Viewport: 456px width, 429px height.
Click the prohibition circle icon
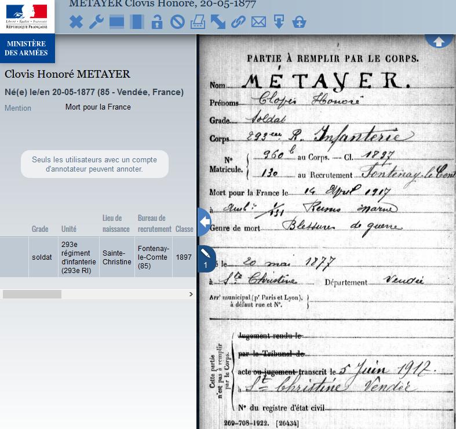177,22
